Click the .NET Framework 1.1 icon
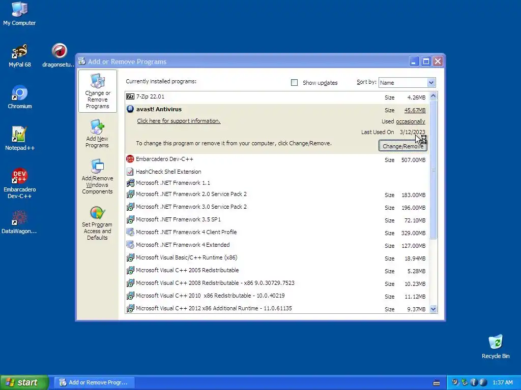The image size is (521, 390). [130, 183]
